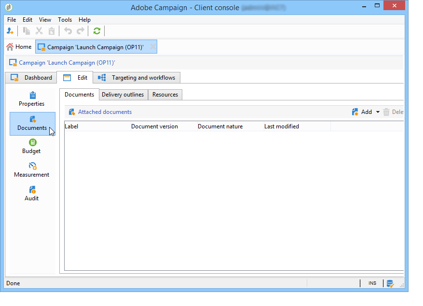
Task: Minimize the Client console window
Action: 364,6
